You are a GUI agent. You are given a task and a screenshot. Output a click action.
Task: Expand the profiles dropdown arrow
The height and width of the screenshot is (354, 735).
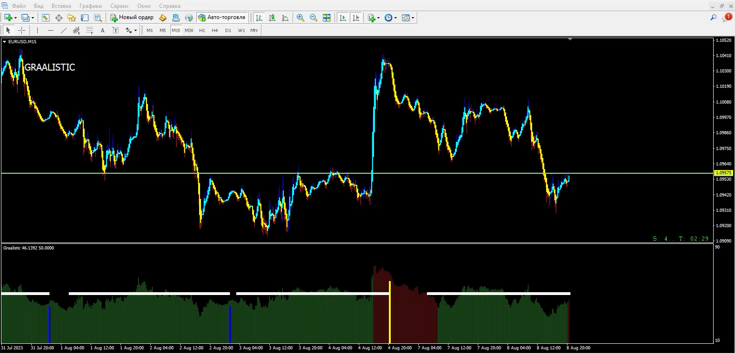[33, 18]
